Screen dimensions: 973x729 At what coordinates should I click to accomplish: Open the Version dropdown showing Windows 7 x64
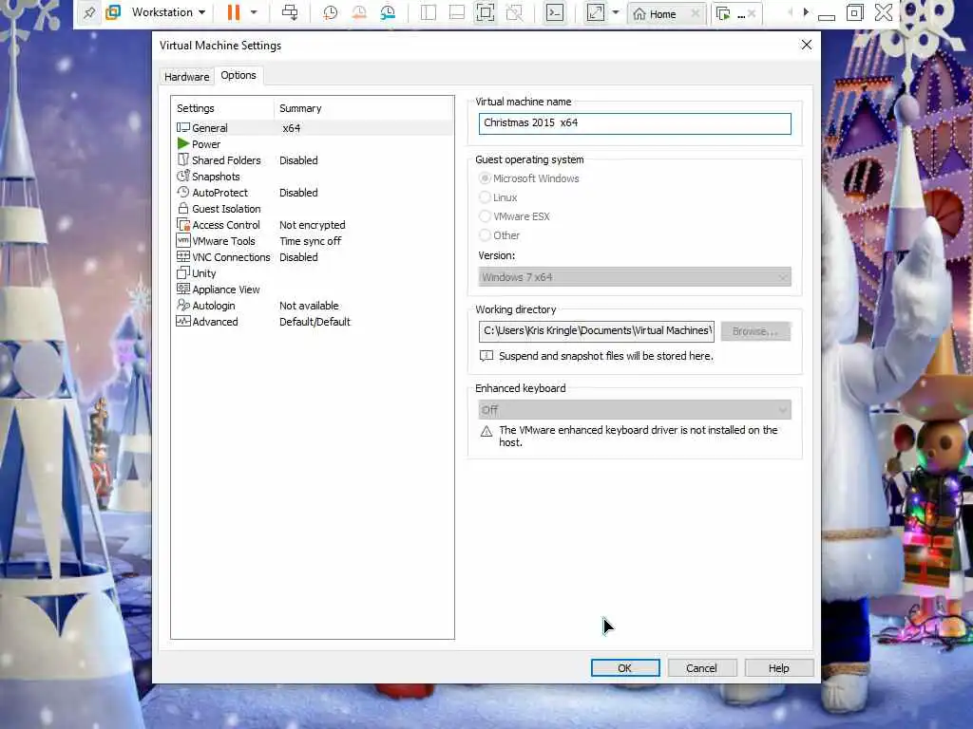click(635, 277)
